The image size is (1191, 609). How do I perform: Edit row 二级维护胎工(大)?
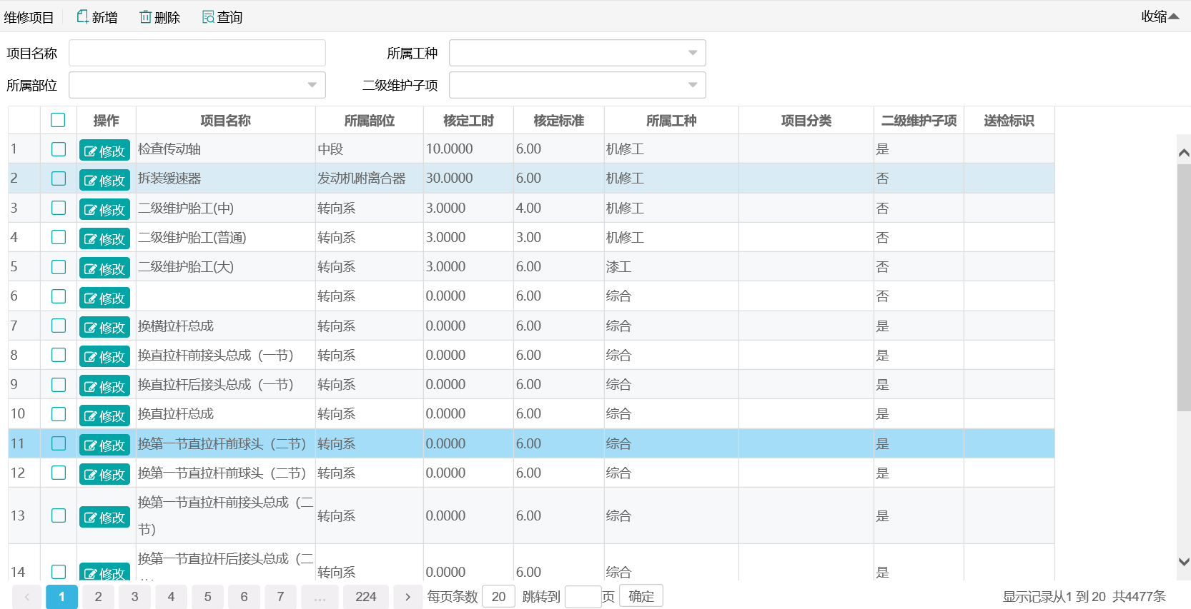(104, 268)
